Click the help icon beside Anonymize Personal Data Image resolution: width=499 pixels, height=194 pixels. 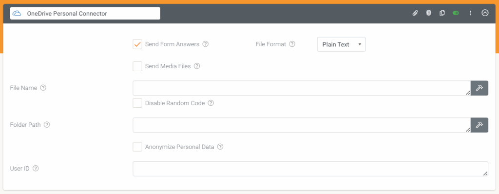click(x=220, y=147)
